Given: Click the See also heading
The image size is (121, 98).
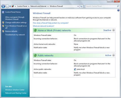Looking at the screenshot, I should pos(9,86).
